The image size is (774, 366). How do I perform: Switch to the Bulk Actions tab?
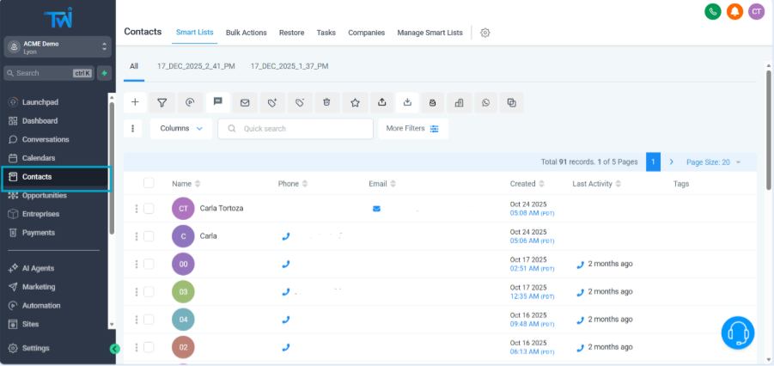[x=246, y=33]
